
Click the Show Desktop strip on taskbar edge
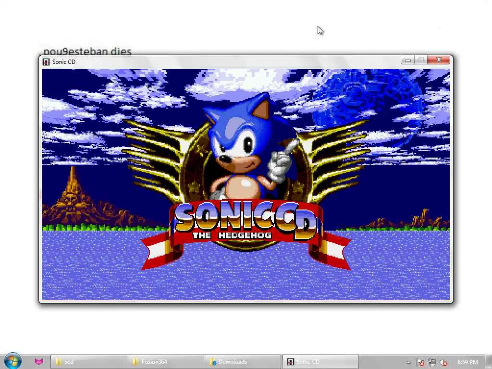coord(489,362)
